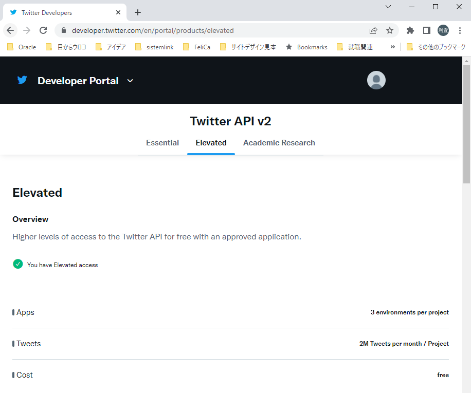Screen dimensions: 471x393
Task: Open the browser side panel icon
Action: click(x=426, y=30)
